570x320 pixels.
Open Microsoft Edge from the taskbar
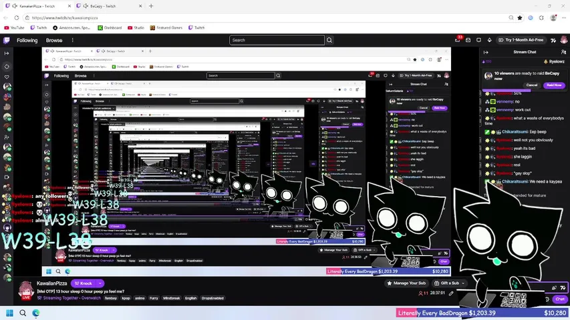[x=36, y=313]
